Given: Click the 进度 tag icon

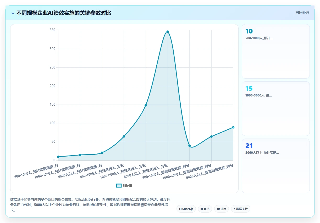Looking at the screenshot, I should click(x=218, y=209).
